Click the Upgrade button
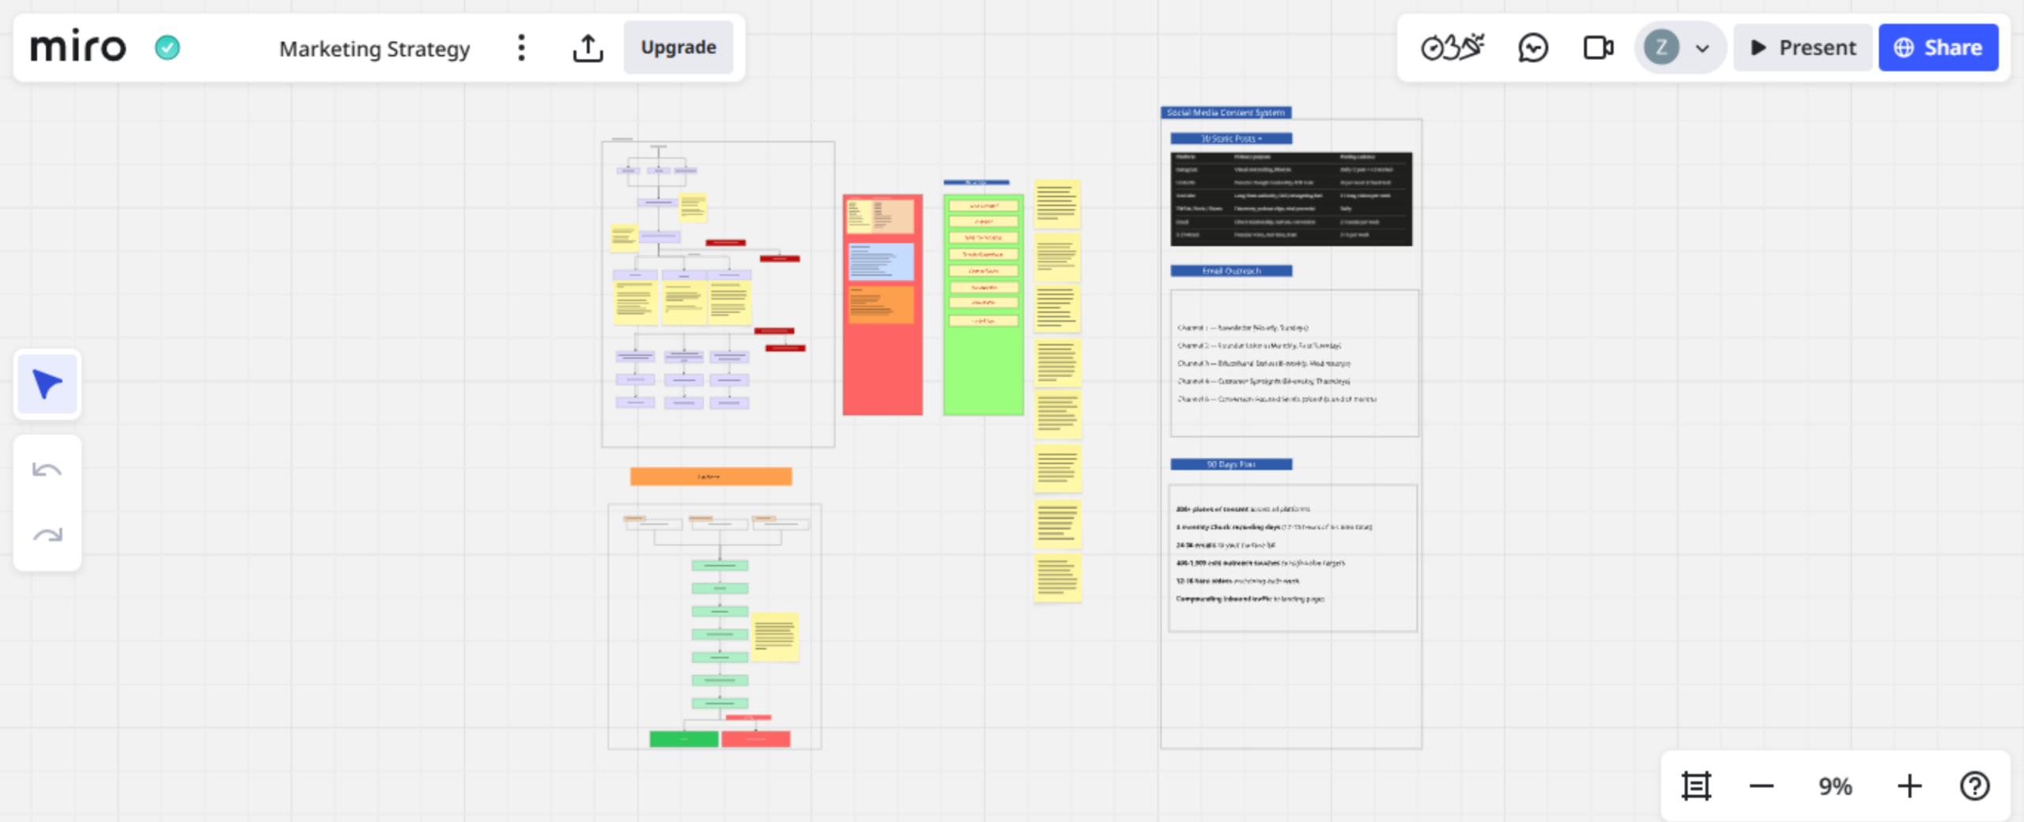 678,47
